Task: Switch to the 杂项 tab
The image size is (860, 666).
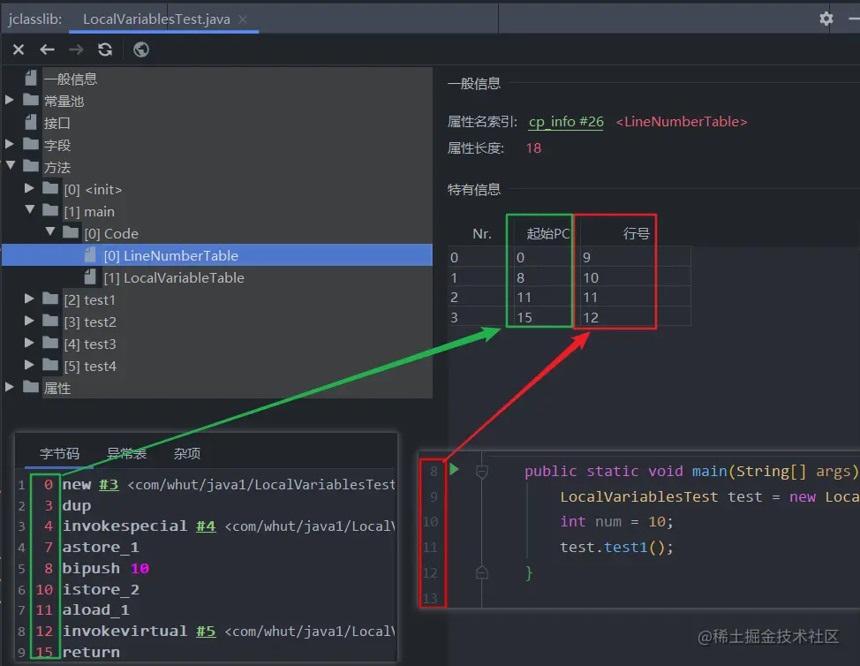Action: click(x=187, y=454)
